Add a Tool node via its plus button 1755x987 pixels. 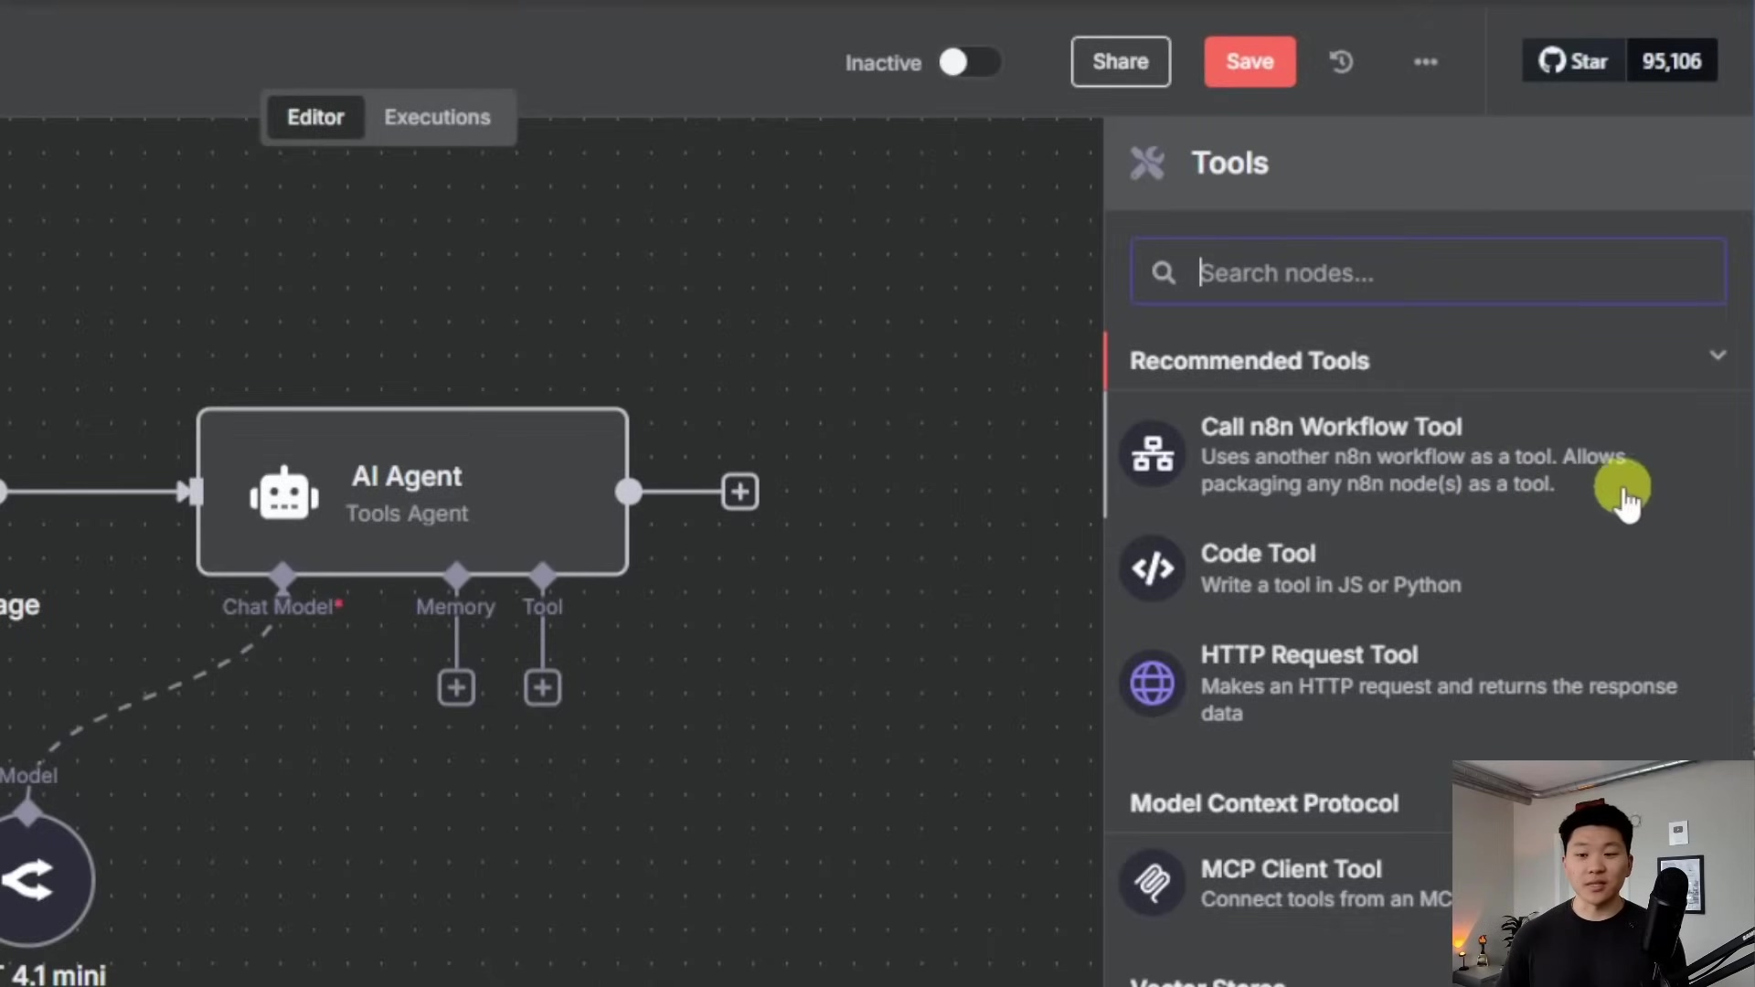point(542,687)
